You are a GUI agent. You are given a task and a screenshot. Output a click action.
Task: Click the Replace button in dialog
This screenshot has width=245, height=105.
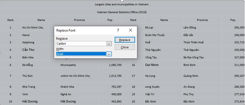click(x=125, y=40)
